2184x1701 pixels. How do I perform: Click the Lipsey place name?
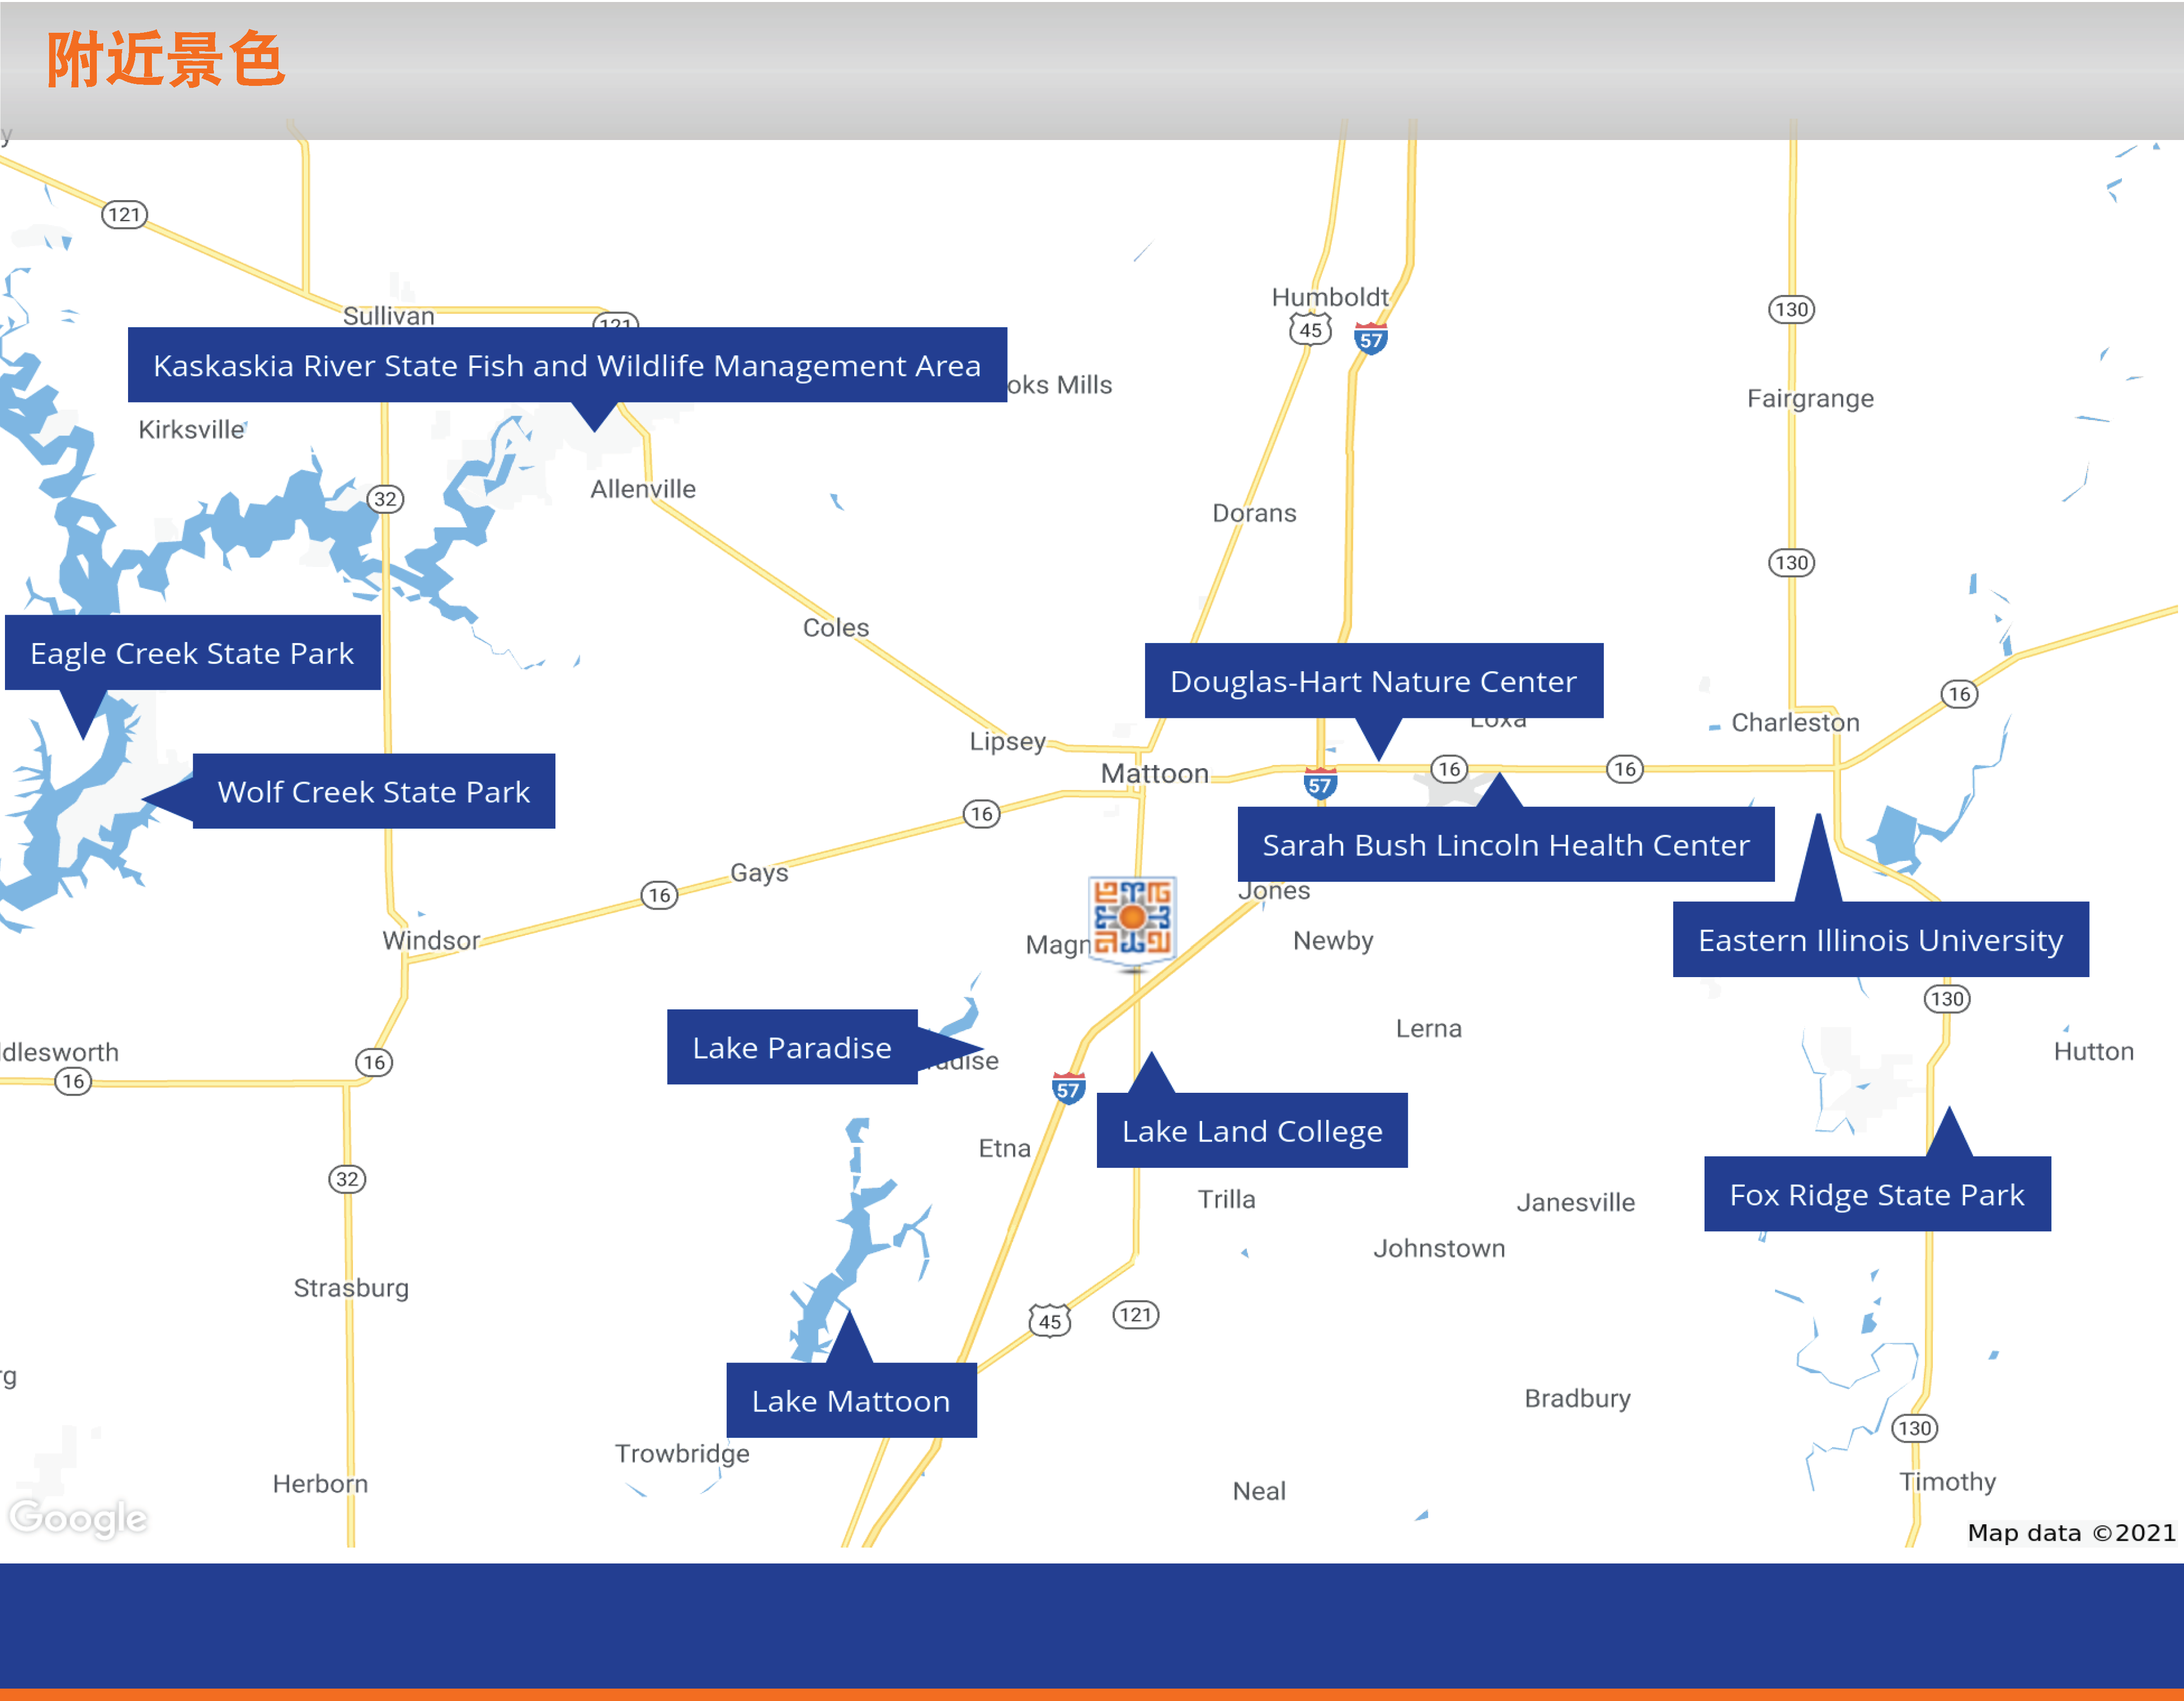1007,742
